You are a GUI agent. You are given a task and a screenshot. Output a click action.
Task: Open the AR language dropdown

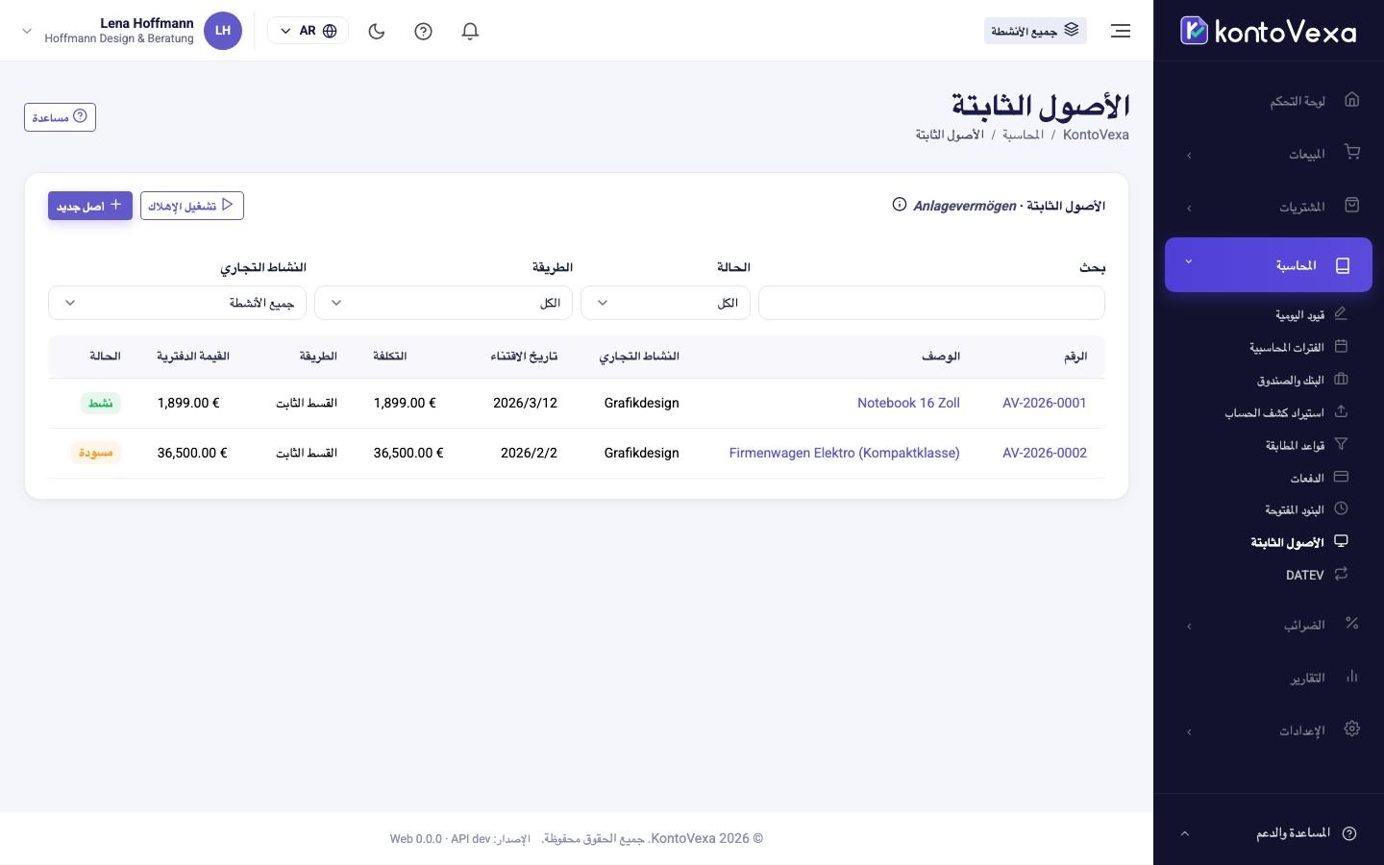[x=308, y=31]
